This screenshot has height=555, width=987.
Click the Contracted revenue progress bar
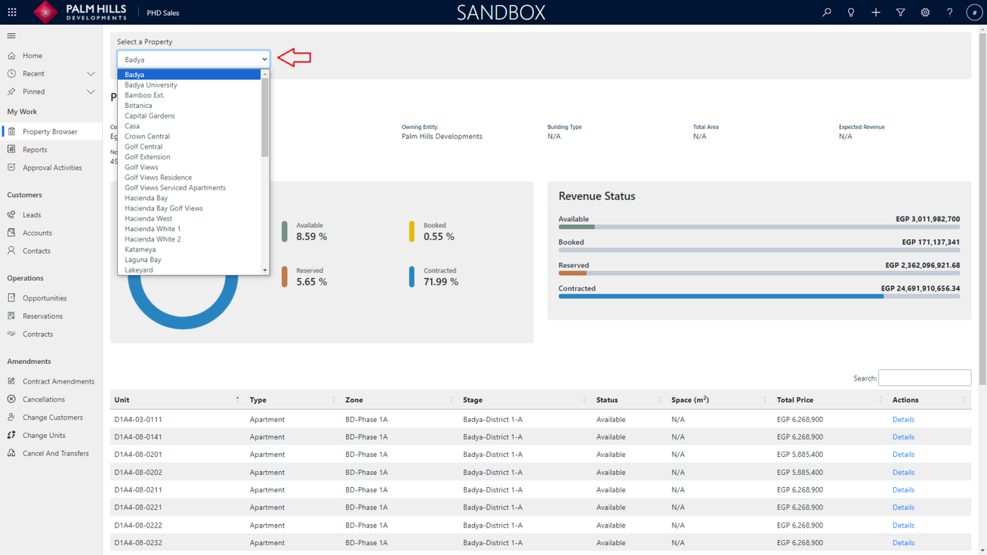pyautogui.click(x=759, y=296)
